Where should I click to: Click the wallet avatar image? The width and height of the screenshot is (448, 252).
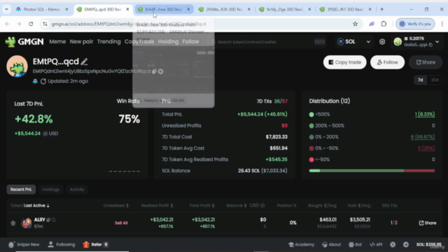point(17,66)
